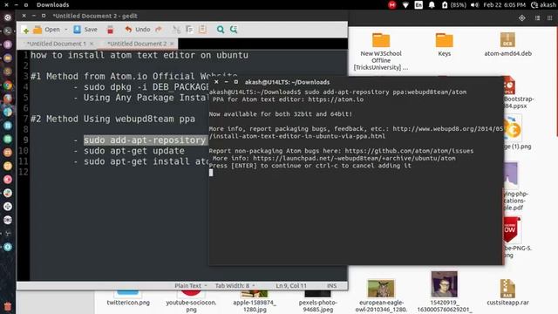Copy selection with gedit copy icon
Viewport: 558px width, 314px height.
point(189,30)
